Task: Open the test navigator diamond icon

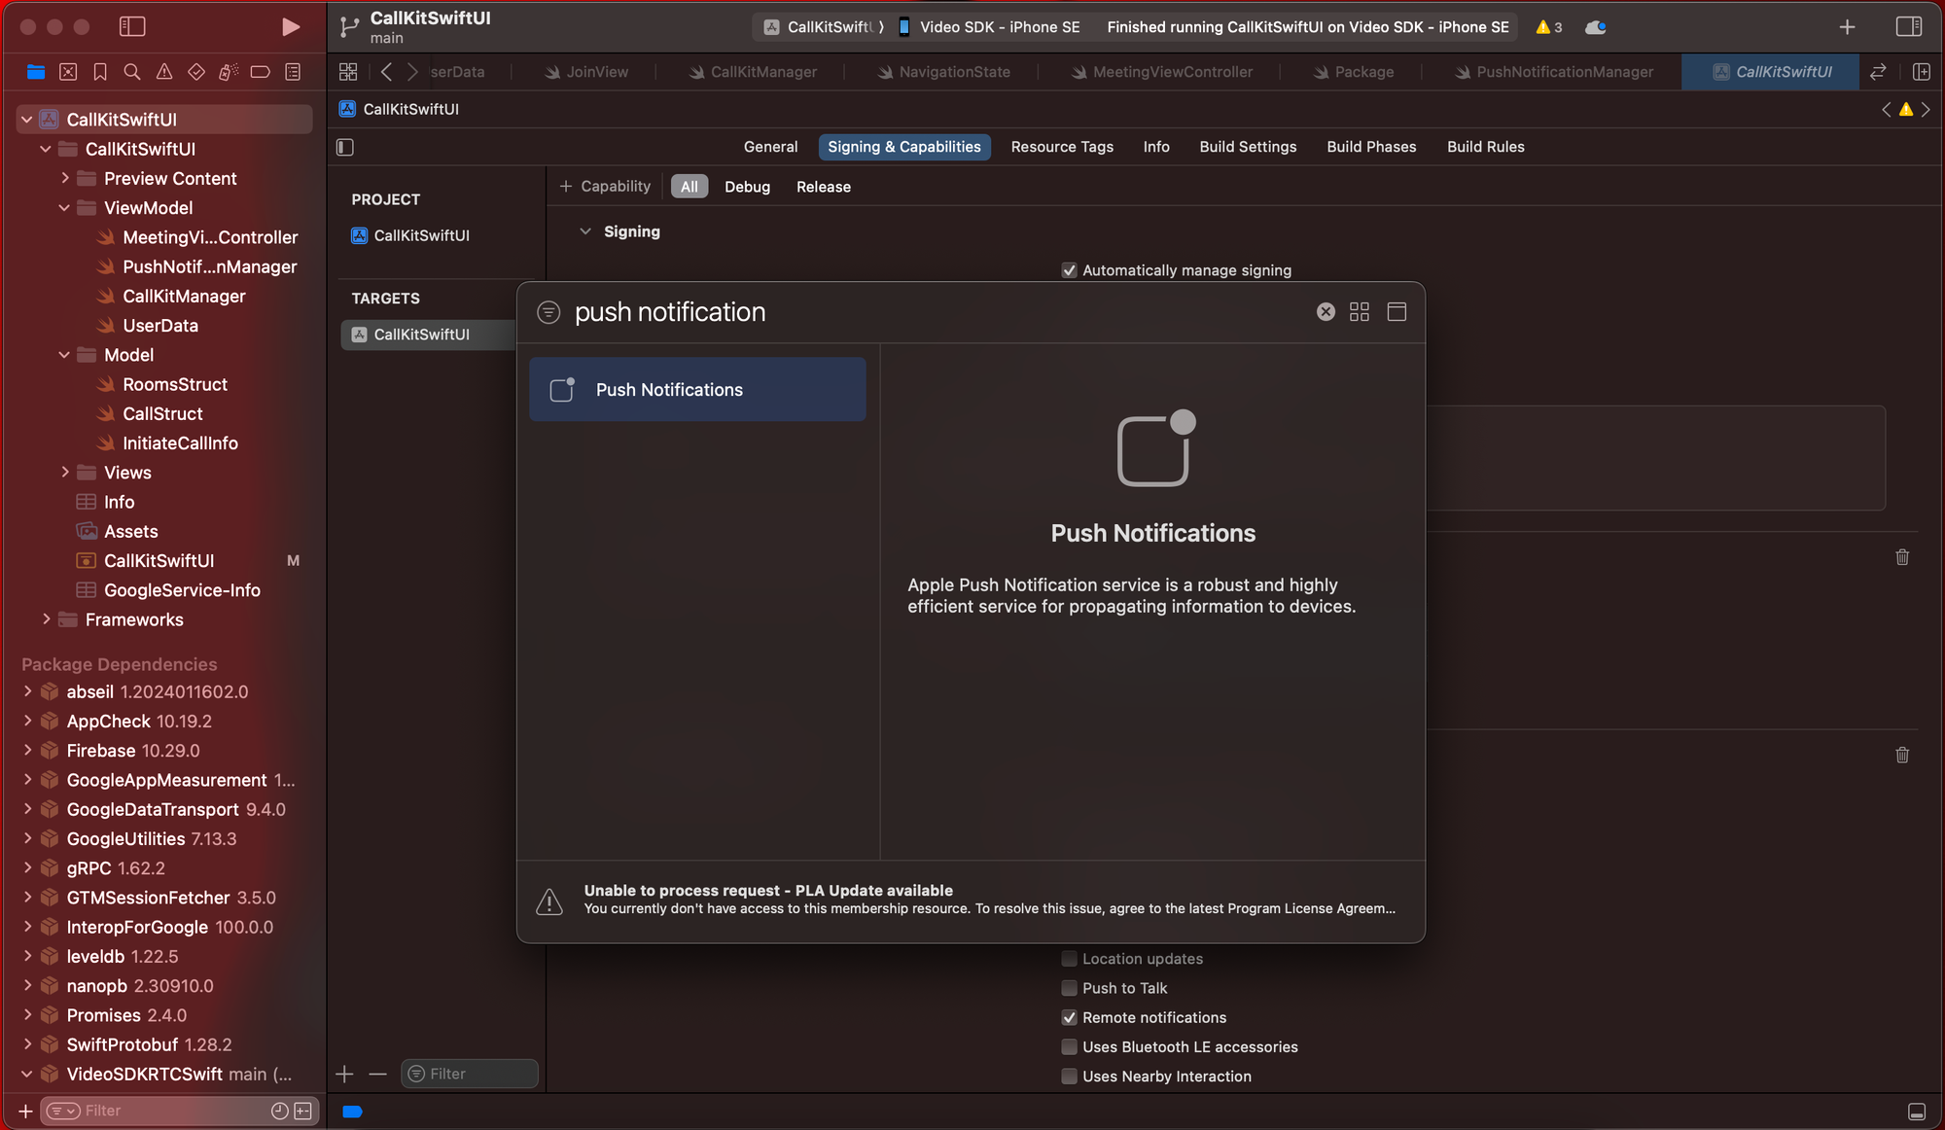Action: click(196, 72)
